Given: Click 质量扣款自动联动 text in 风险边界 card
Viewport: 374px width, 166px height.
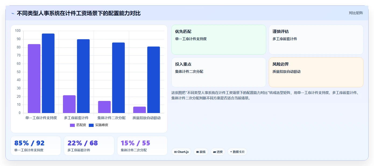Looking at the screenshot, I should (x=286, y=71).
